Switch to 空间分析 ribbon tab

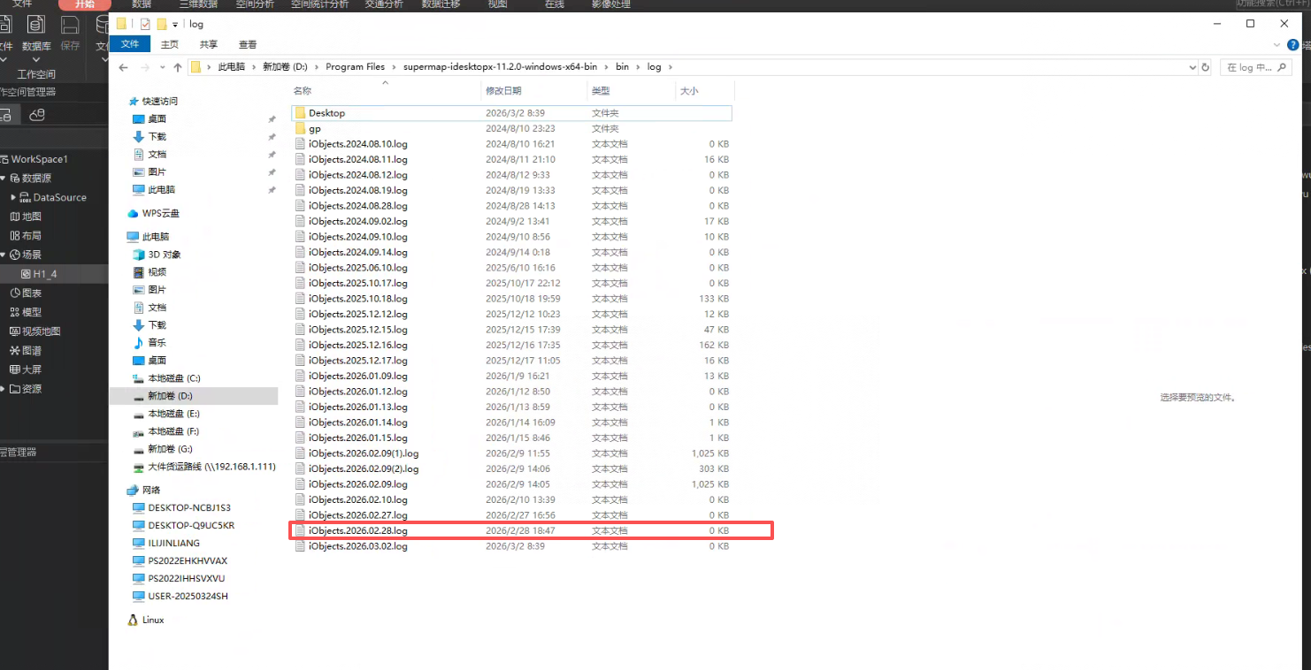[253, 4]
